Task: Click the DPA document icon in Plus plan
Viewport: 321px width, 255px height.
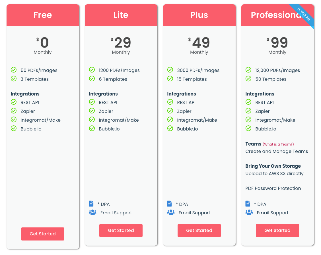Action: click(170, 204)
